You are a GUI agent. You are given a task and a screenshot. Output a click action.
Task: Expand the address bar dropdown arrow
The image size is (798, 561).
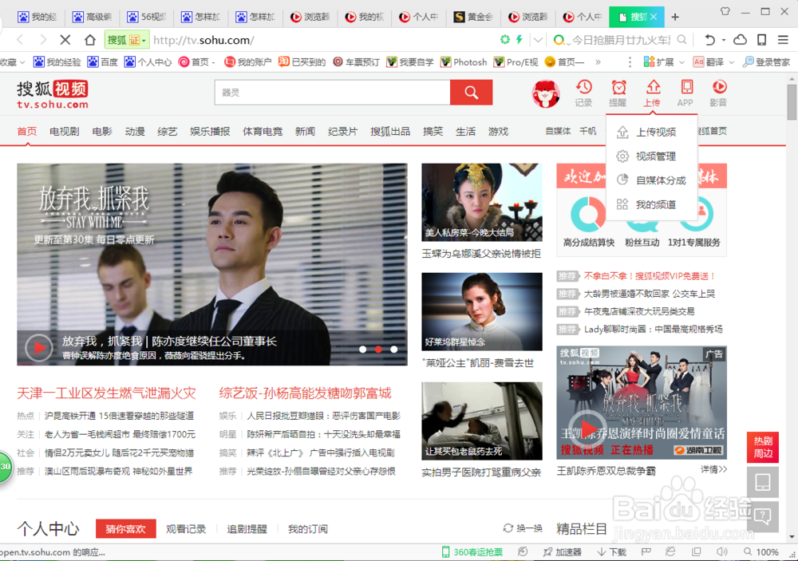538,40
